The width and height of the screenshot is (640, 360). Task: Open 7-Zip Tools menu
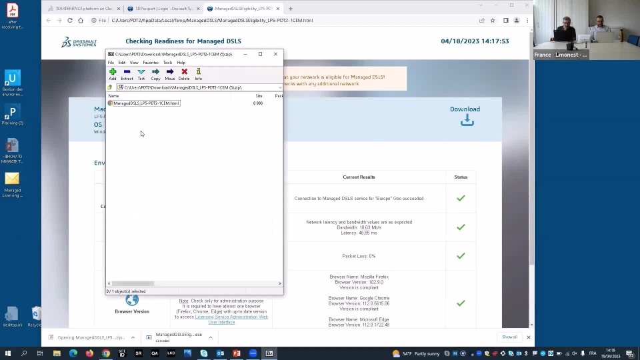pyautogui.click(x=167, y=63)
